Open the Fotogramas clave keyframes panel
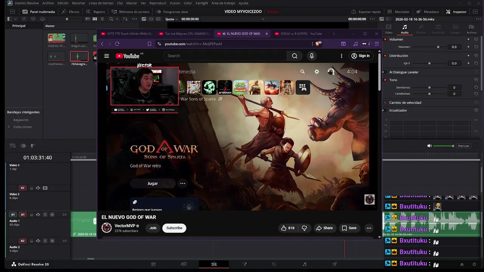Image resolution: width=484 pixels, height=272 pixels. (x=172, y=12)
